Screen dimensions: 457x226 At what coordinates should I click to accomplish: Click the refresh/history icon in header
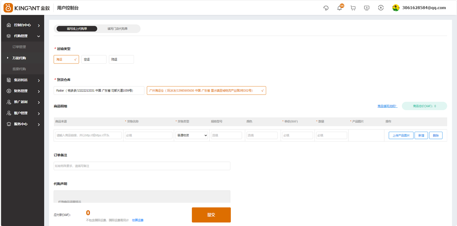(326, 8)
